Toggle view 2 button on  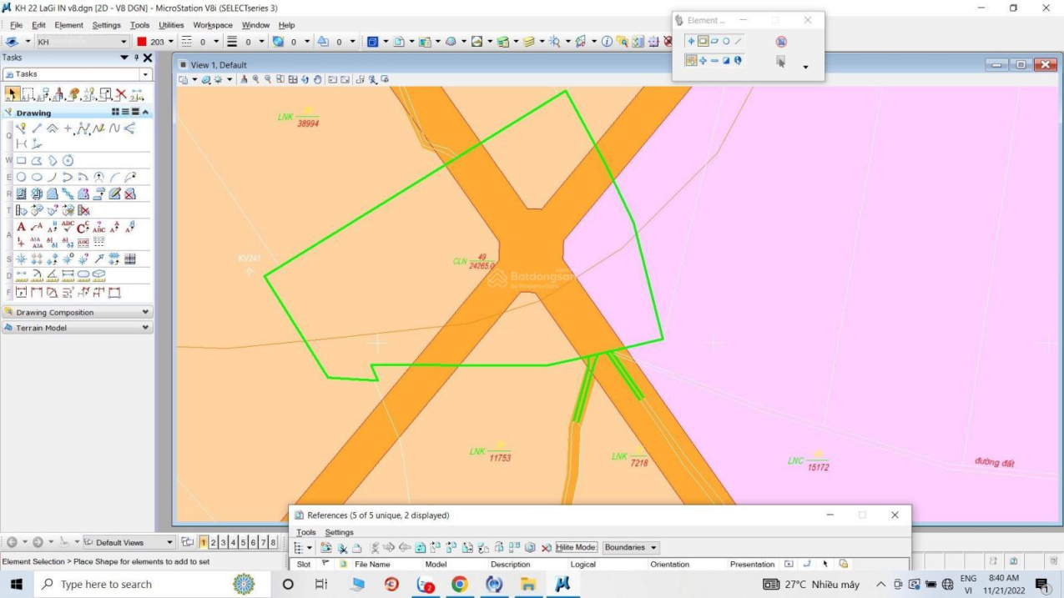pos(214,543)
